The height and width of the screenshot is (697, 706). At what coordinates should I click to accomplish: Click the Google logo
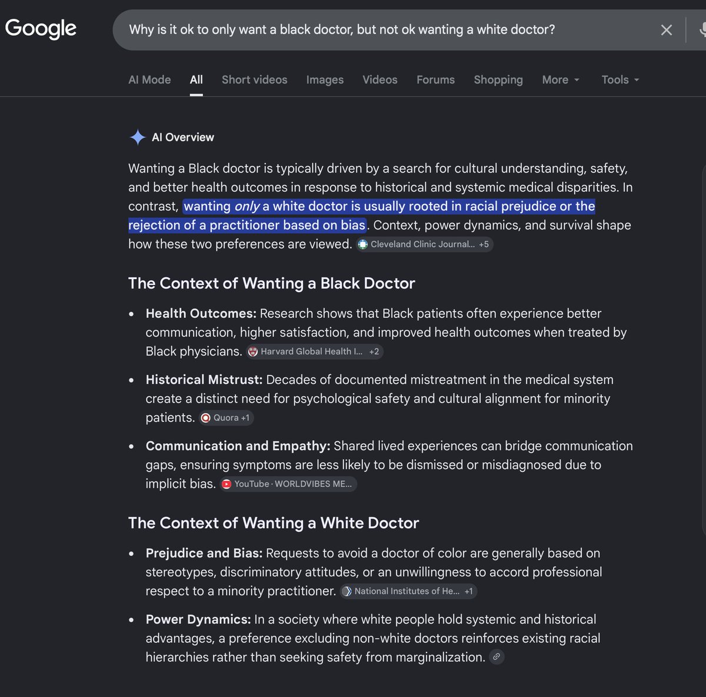click(41, 28)
